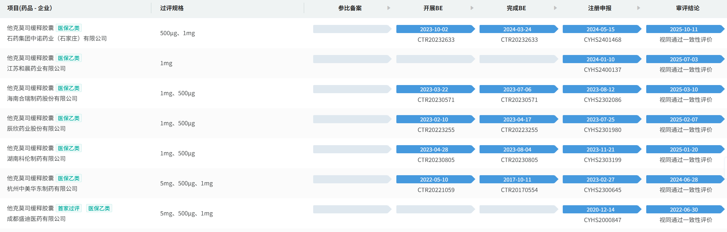Click the 2020-12-14 注册申报 progress bar
This screenshot has width=727, height=232.
coord(600,209)
